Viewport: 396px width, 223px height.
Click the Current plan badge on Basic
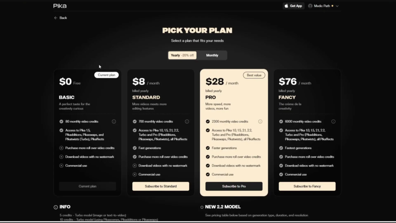coord(106,75)
